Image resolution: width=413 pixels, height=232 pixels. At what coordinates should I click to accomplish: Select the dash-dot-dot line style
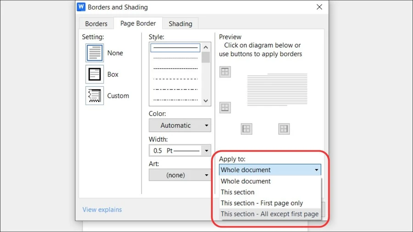[175, 100]
